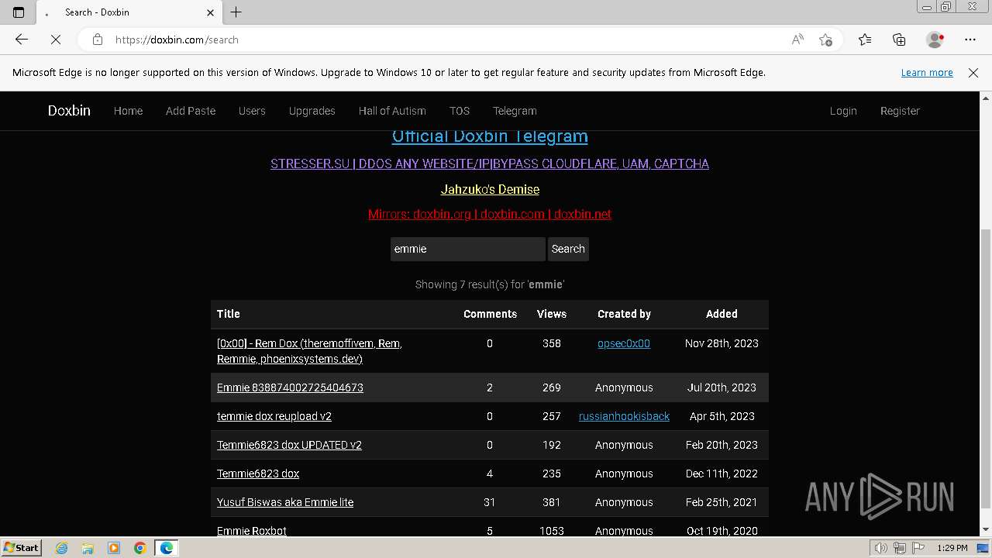Activate Read aloud icon in address bar
Viewport: 992px width, 558px height.
[x=797, y=40]
